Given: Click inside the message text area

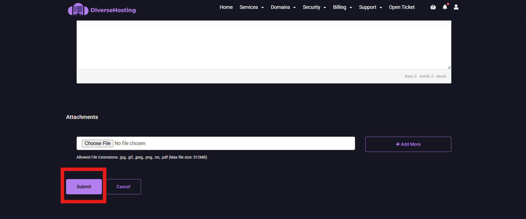Looking at the screenshot, I should tap(264, 44).
